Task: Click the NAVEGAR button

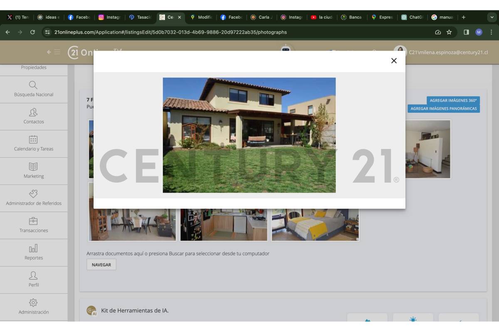Action: pyautogui.click(x=101, y=264)
